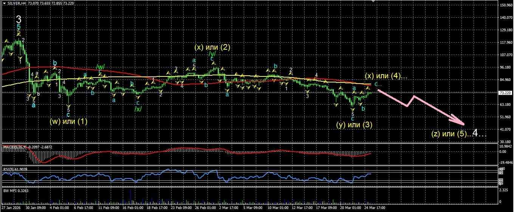514x212 pixels.
Task: Select the green '/w/' wave label
Action: pos(101,67)
